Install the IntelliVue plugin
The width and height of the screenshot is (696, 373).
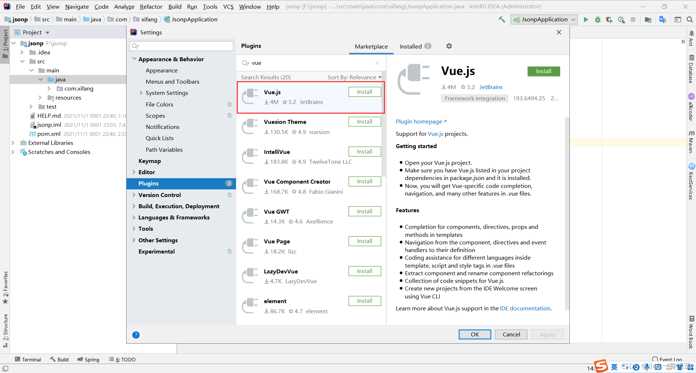click(x=365, y=152)
